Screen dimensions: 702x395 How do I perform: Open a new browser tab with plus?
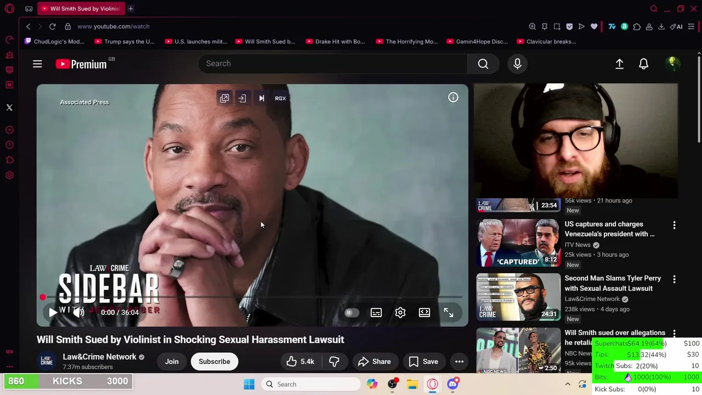pos(131,9)
